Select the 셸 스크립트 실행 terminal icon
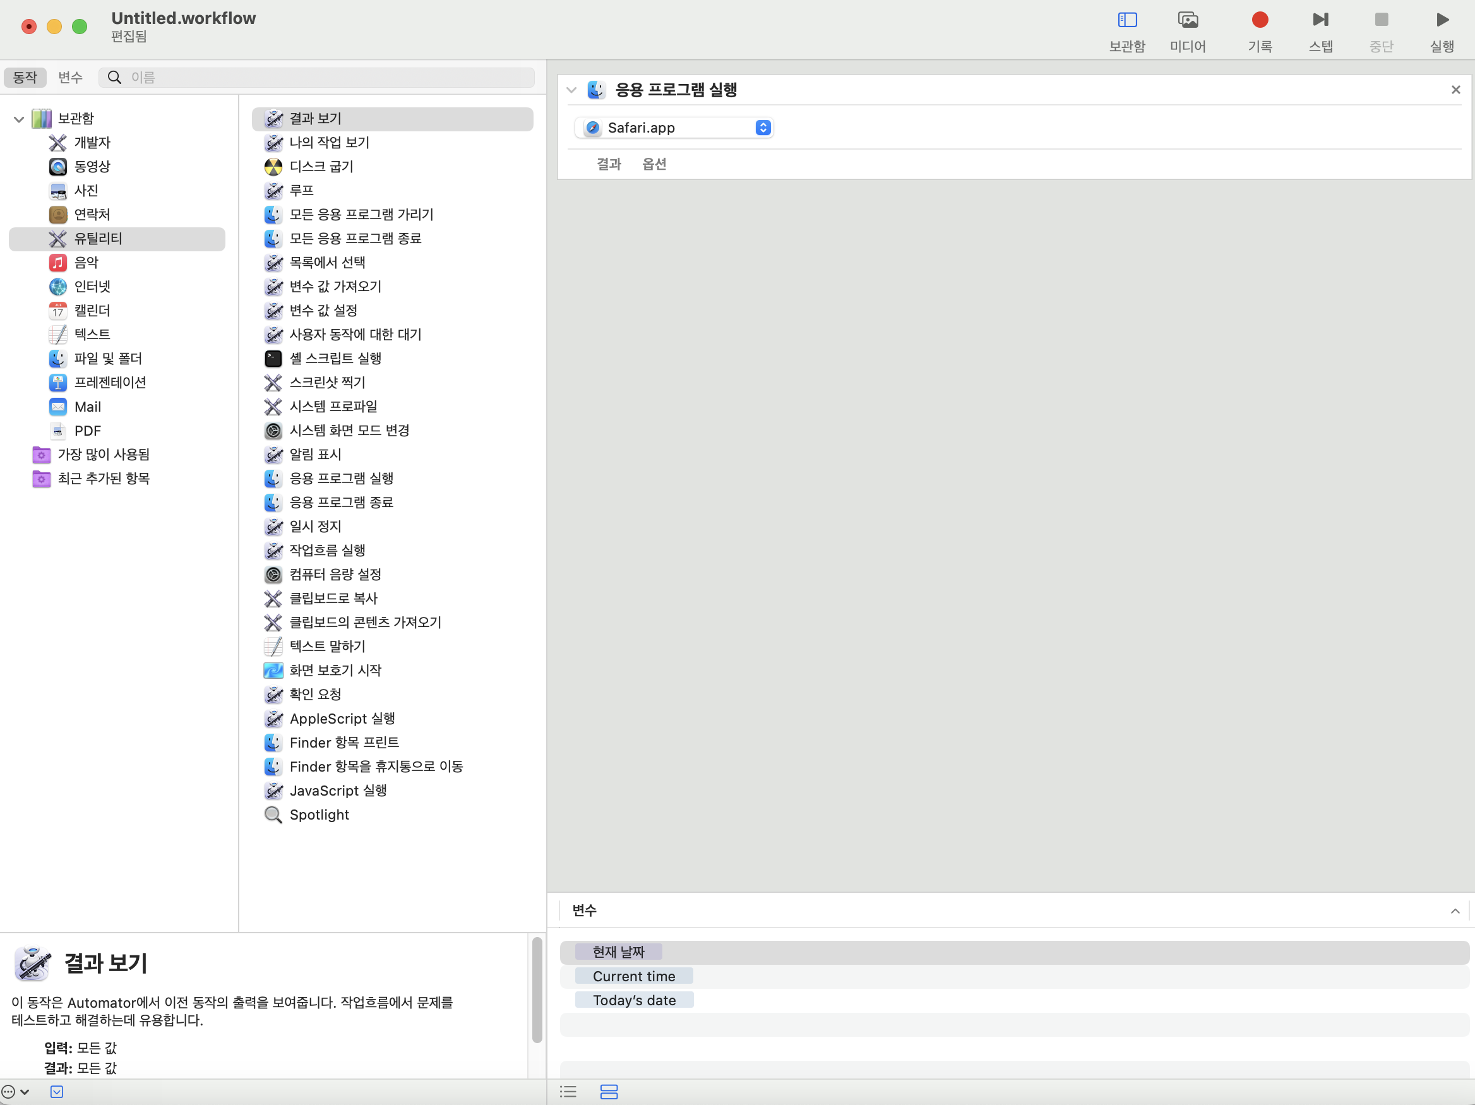The width and height of the screenshot is (1475, 1105). tap(273, 359)
